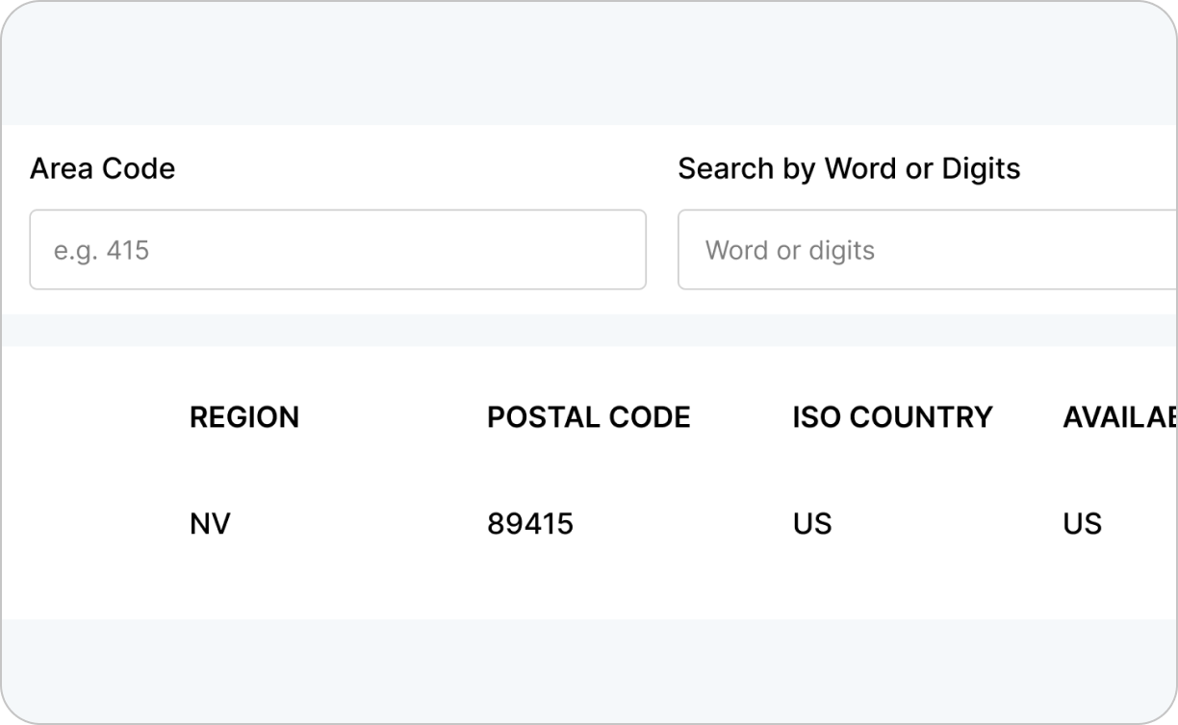The width and height of the screenshot is (1178, 725).
Task: Sort by the REGION column header
Action: pos(244,417)
